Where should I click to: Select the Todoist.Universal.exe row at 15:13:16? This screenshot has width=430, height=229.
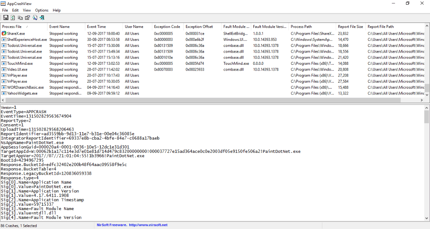(212, 57)
